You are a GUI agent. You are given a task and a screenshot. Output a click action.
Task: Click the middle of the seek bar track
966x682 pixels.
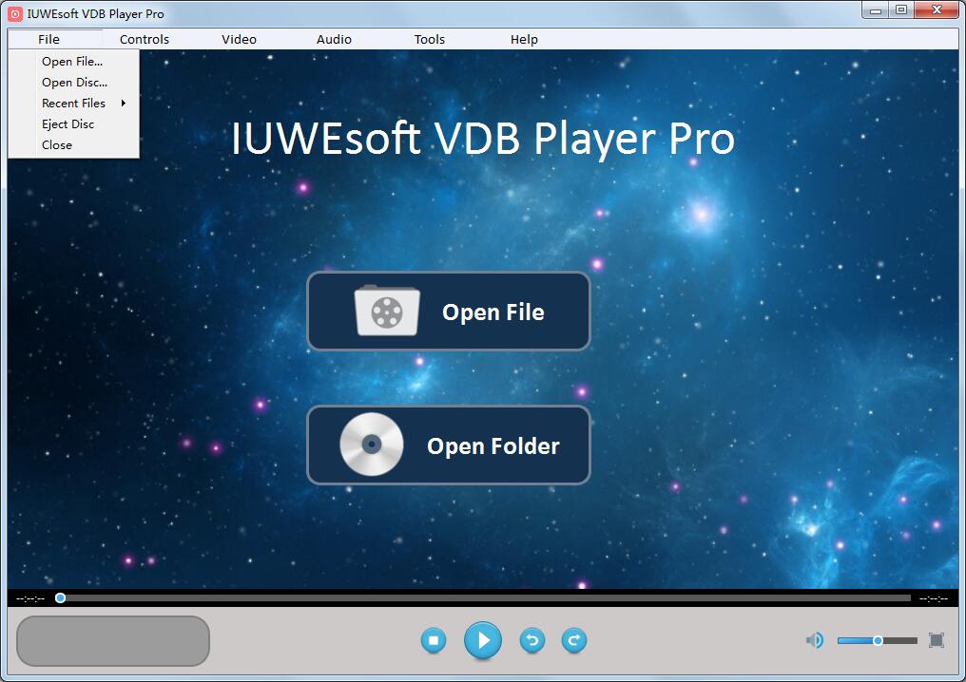483,597
